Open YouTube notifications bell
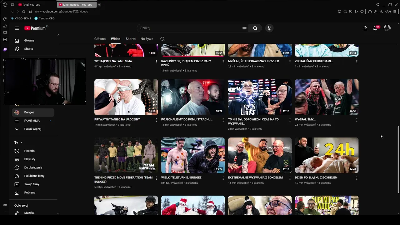The image size is (400, 225). click(376, 28)
